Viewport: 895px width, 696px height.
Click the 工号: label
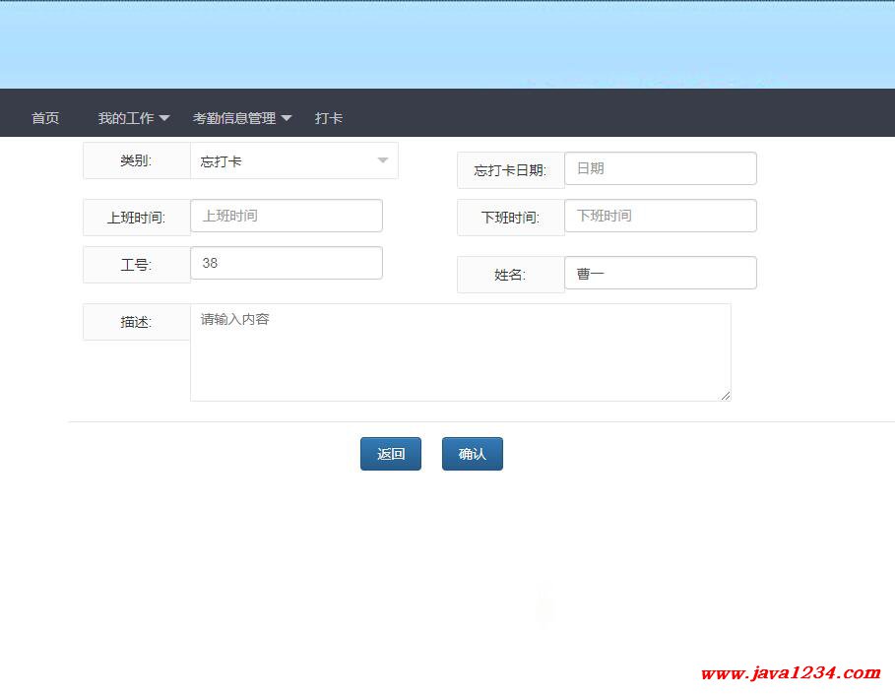tap(137, 265)
